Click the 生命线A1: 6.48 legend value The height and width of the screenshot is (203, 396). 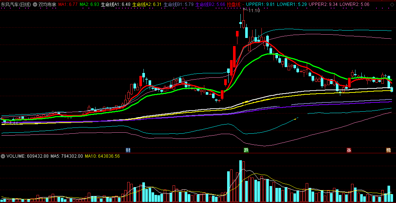click(x=115, y=4)
